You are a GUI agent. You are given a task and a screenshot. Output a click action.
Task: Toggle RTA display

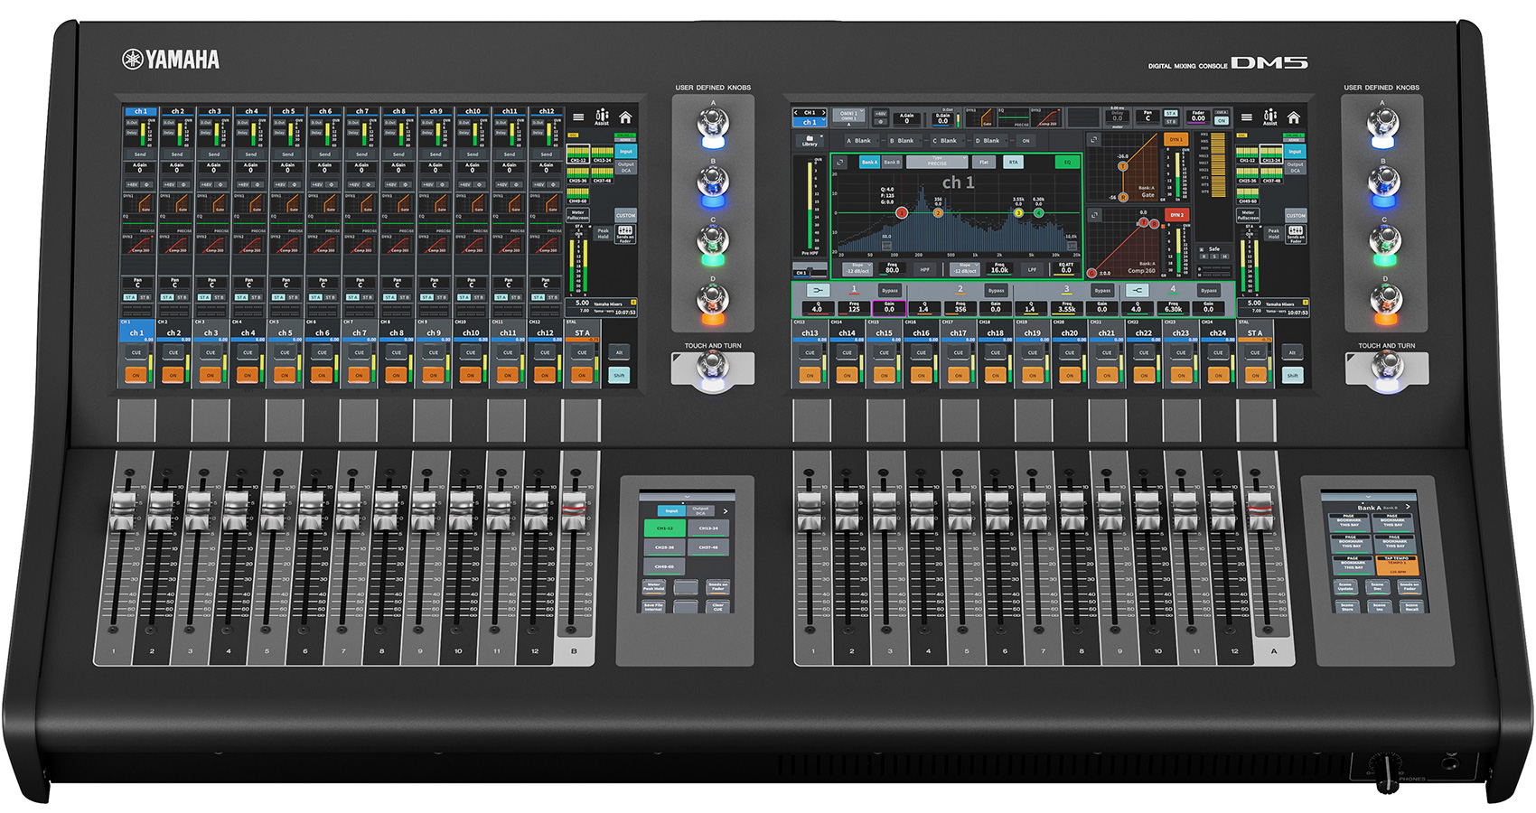click(x=1013, y=163)
